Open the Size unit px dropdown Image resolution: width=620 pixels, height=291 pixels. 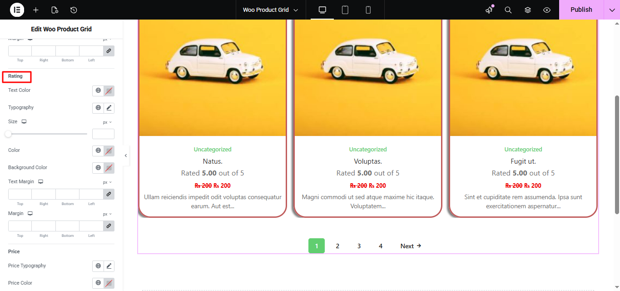(x=107, y=122)
